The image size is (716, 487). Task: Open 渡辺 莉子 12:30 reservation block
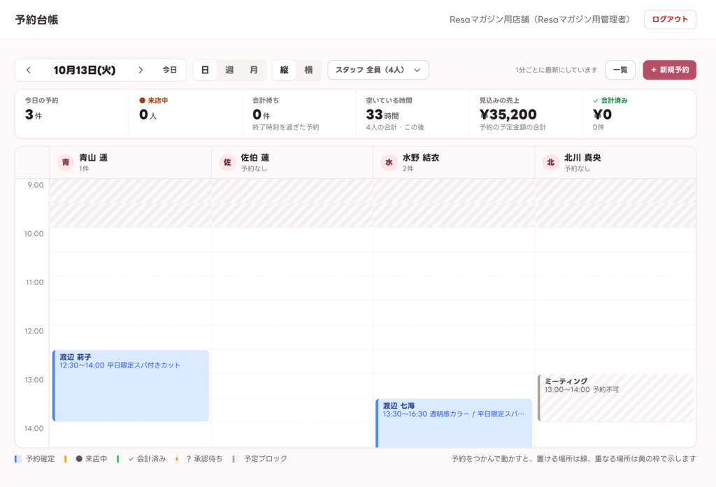coord(131,386)
